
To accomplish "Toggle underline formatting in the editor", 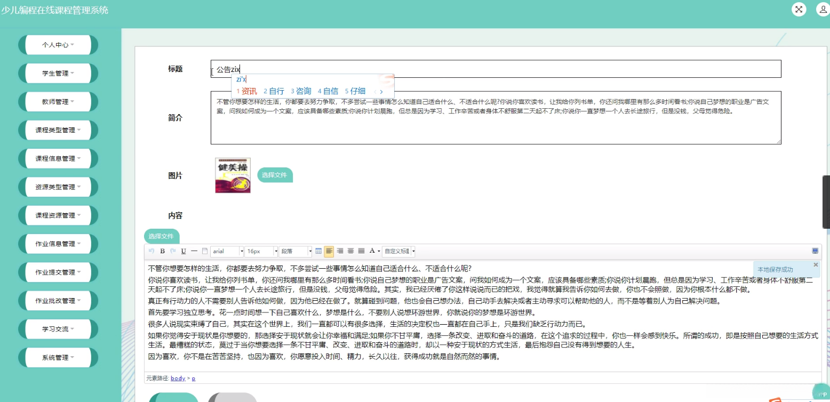I will pos(183,251).
